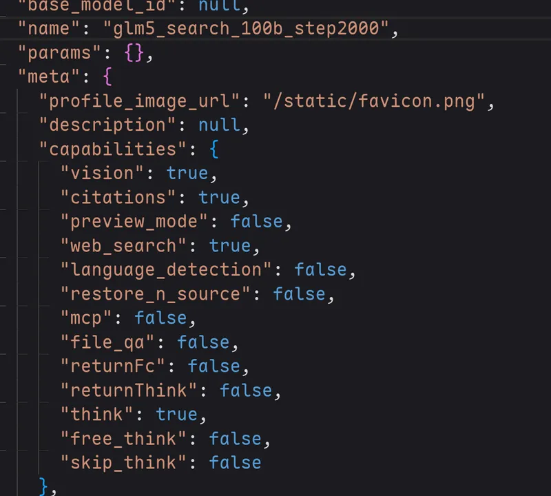
Task: Click the true value of "vision"
Action: (187, 174)
